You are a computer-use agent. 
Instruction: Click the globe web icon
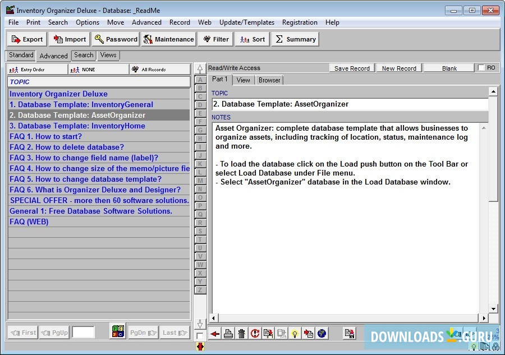[x=322, y=334]
